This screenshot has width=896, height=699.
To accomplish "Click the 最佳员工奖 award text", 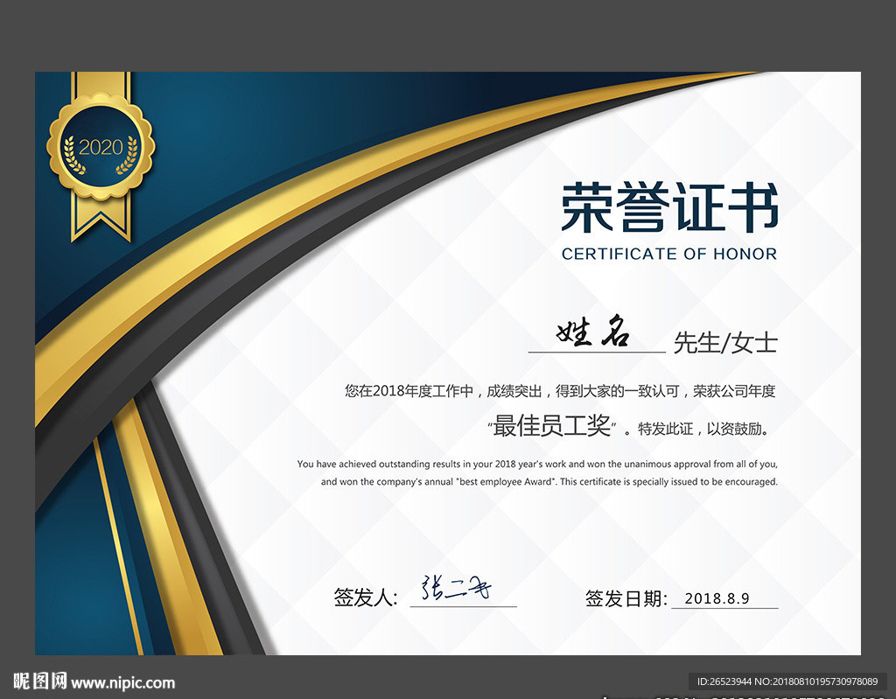I will pyautogui.click(x=551, y=426).
